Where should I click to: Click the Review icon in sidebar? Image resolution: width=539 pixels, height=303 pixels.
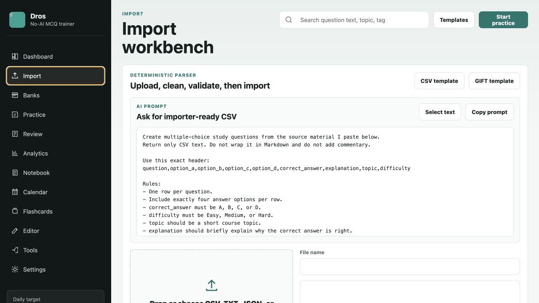(15, 134)
